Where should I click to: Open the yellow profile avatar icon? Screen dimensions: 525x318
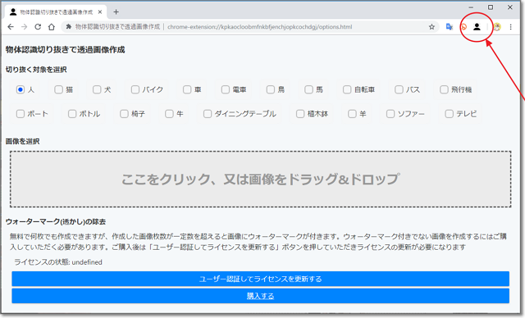click(497, 27)
